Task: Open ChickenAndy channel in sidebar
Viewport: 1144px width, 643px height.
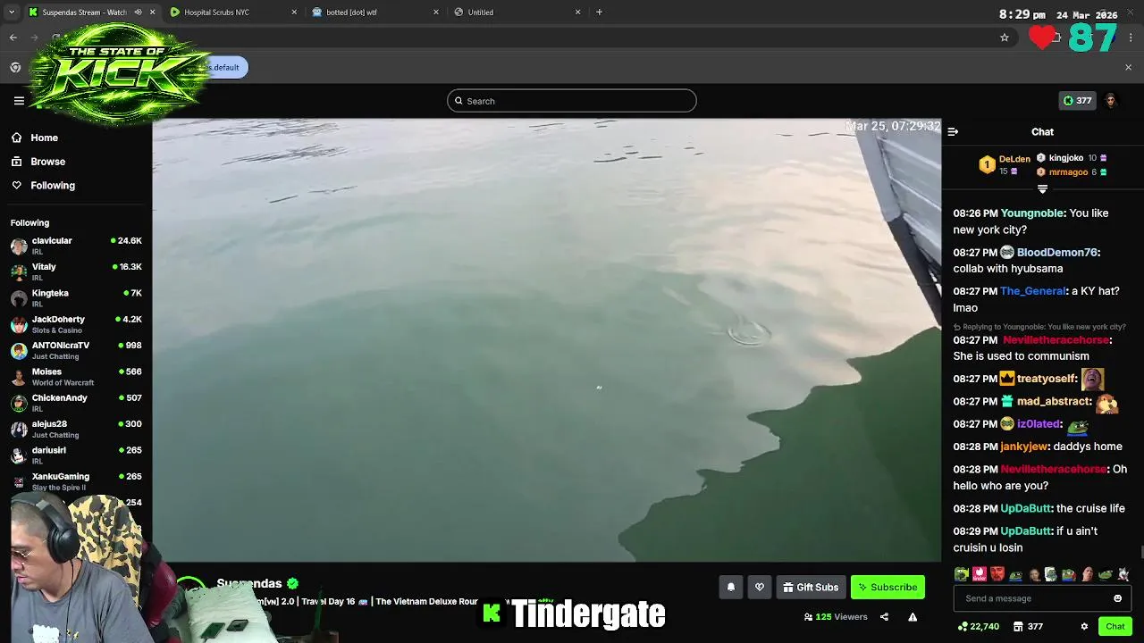Action: pos(76,403)
